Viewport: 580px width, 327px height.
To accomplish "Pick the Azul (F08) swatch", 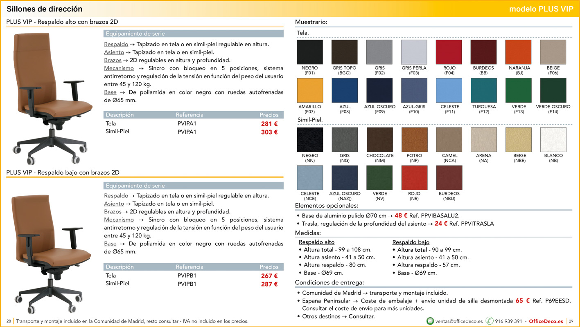I will 345,90.
